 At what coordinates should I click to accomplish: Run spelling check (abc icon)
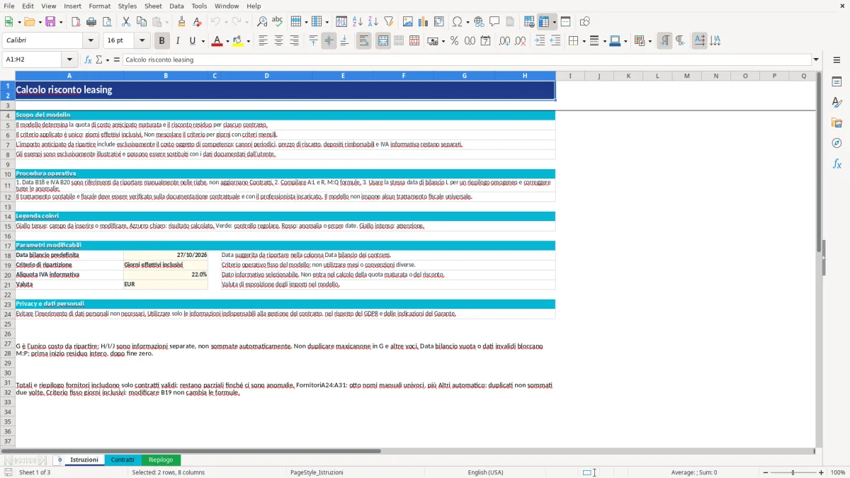tap(278, 22)
